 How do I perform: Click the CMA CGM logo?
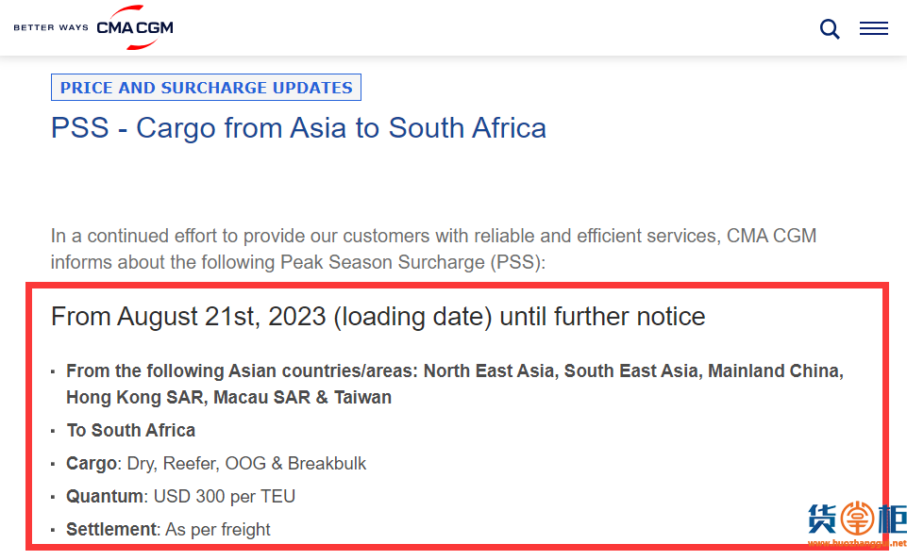click(x=135, y=27)
